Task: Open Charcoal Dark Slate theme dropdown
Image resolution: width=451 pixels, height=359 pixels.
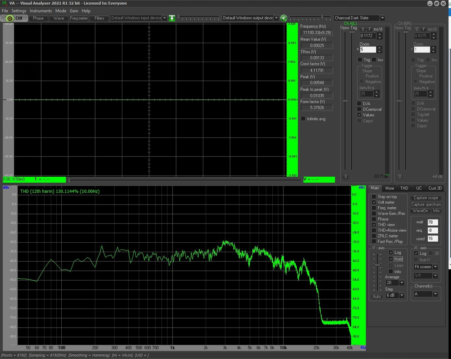Action: [x=359, y=18]
